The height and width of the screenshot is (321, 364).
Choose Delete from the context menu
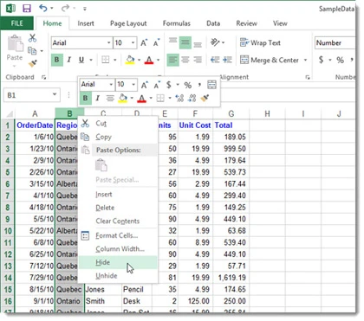pyautogui.click(x=118, y=208)
